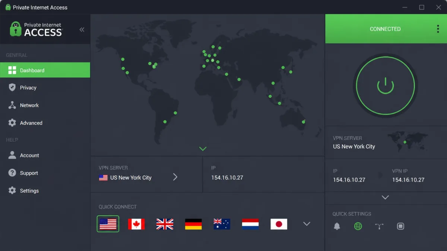Toggle the port forwarding fork quick setting
Viewport: 447px width, 251px height.
point(379,226)
